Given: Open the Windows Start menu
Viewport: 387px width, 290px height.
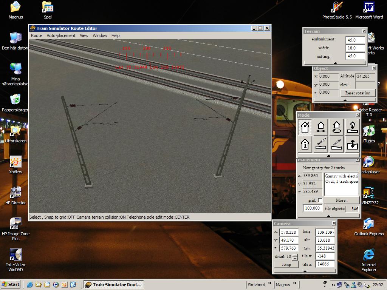Looking at the screenshot, I should point(11,284).
